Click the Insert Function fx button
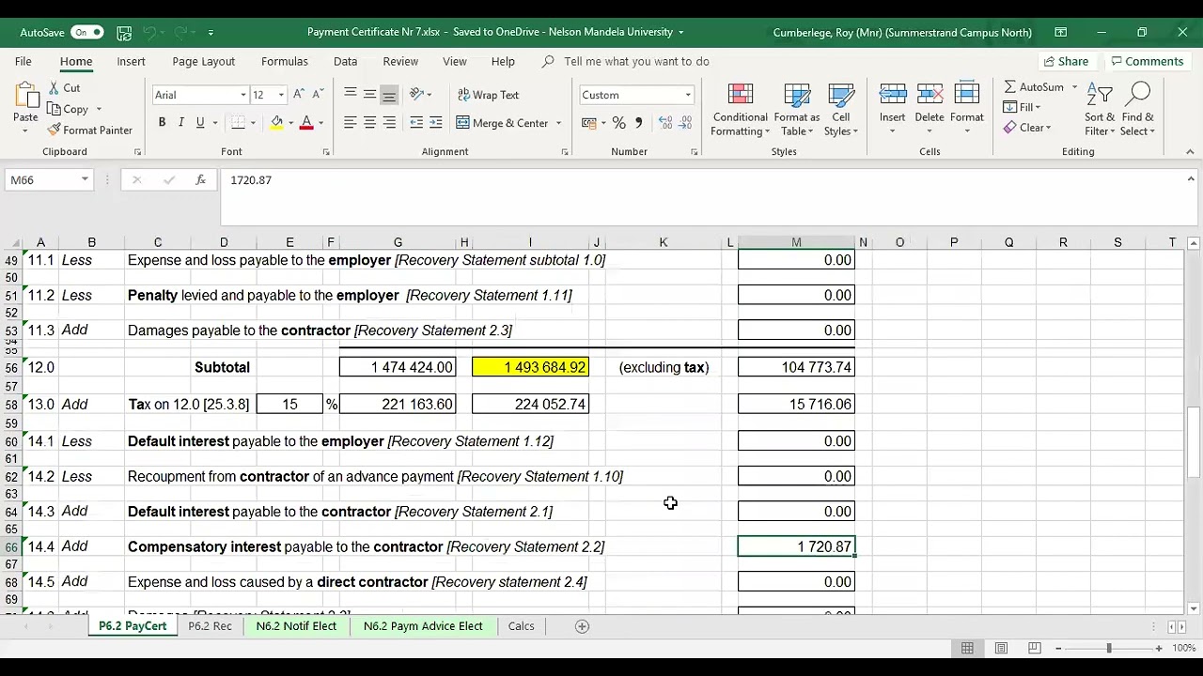The height and width of the screenshot is (676, 1203). click(x=200, y=179)
